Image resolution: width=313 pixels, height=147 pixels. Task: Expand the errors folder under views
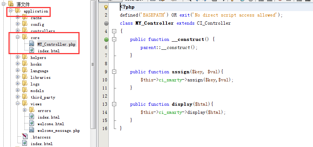[x=24, y=110]
